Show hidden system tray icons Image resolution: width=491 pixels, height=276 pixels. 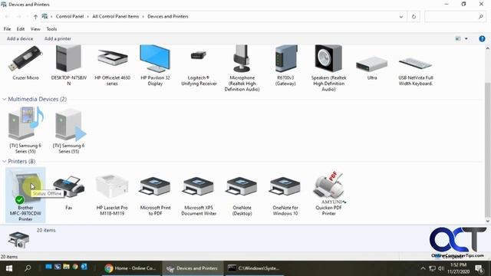[423, 268]
